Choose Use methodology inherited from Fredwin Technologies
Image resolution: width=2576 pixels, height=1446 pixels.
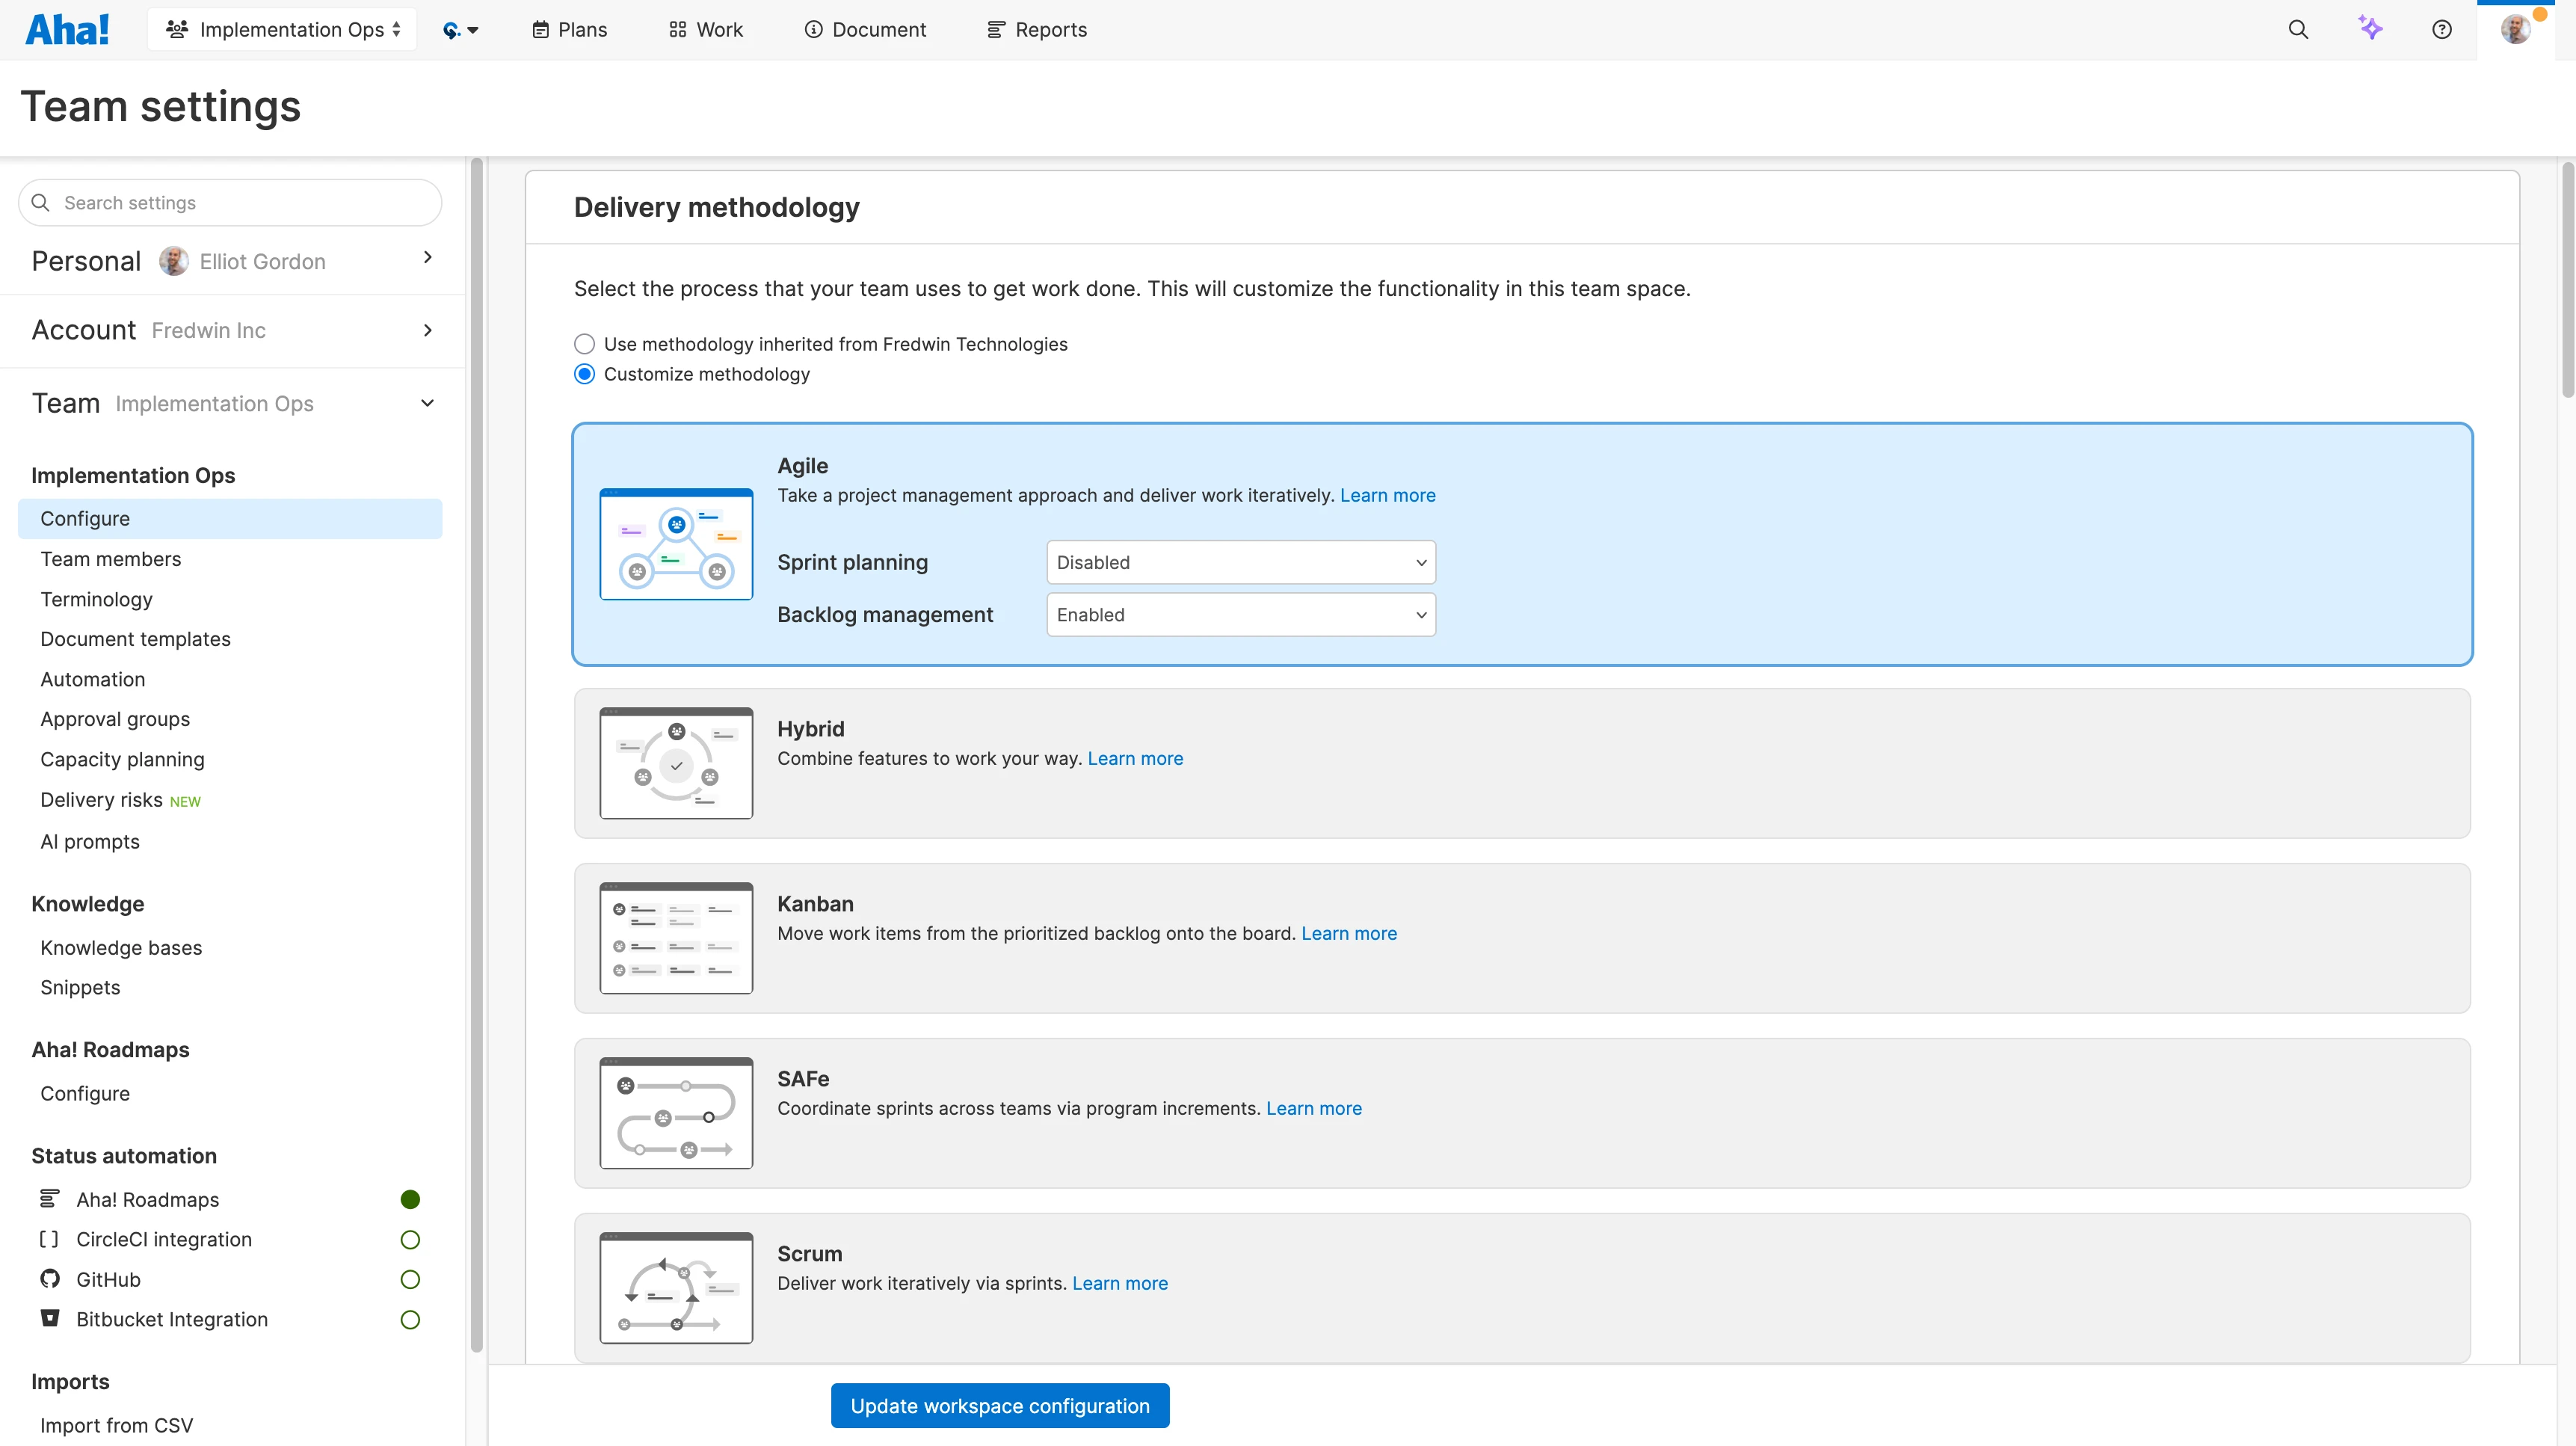584,343
